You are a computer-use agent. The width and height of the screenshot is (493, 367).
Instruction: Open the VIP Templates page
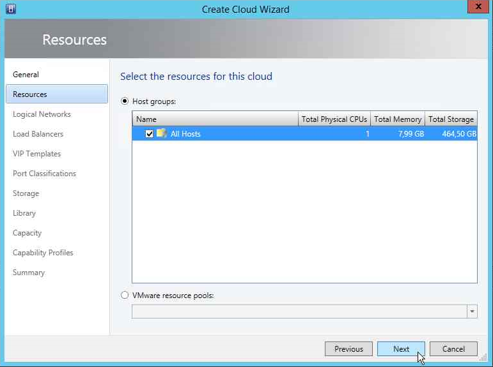pyautogui.click(x=37, y=154)
